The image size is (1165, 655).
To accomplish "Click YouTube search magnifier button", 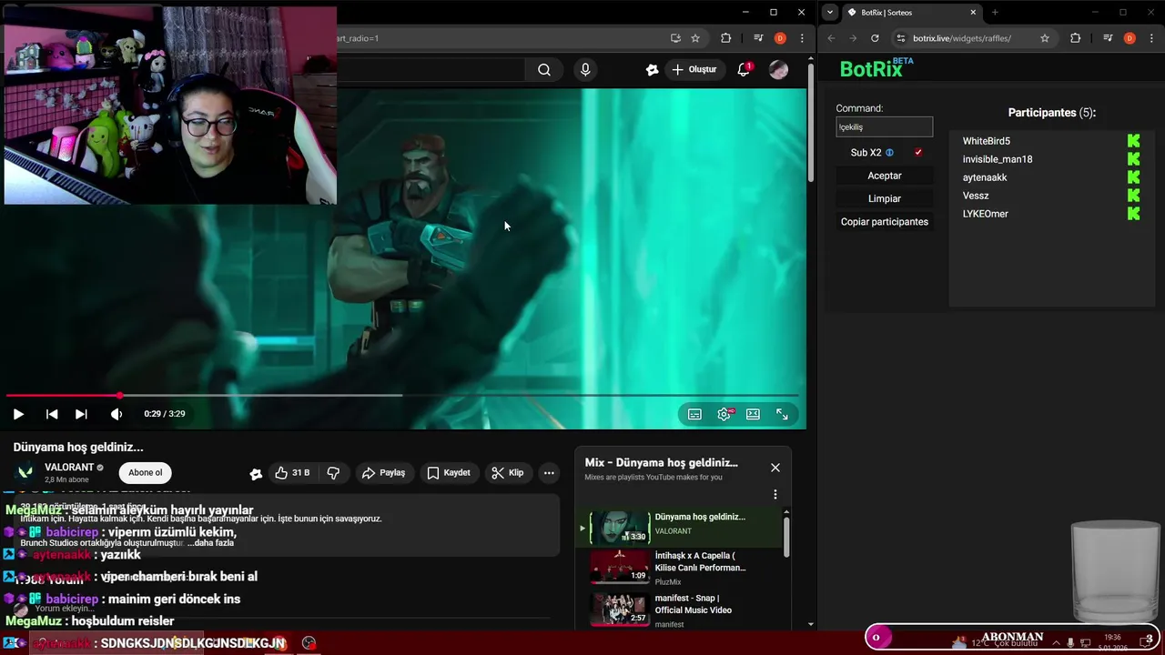I will 544,69.
